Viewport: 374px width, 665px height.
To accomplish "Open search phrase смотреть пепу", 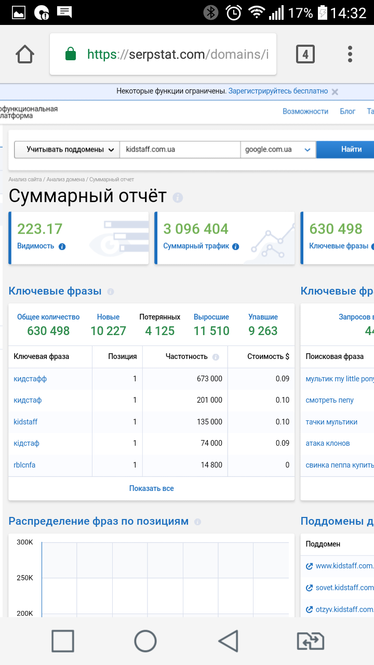I will coord(329,401).
